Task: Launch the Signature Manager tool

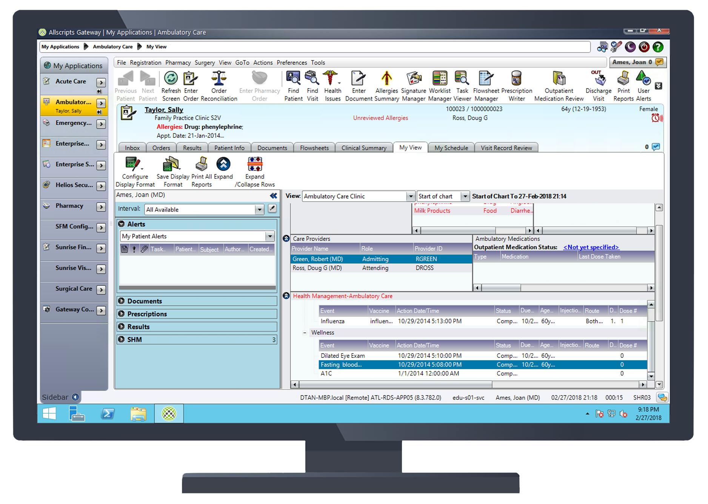Action: [x=414, y=78]
